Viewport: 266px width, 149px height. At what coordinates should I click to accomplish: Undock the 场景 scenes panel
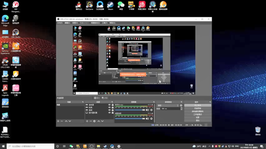[83, 102]
